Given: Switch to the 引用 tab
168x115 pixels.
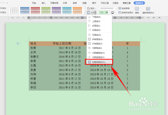Looking at the screenshot, I should (x=65, y=3).
